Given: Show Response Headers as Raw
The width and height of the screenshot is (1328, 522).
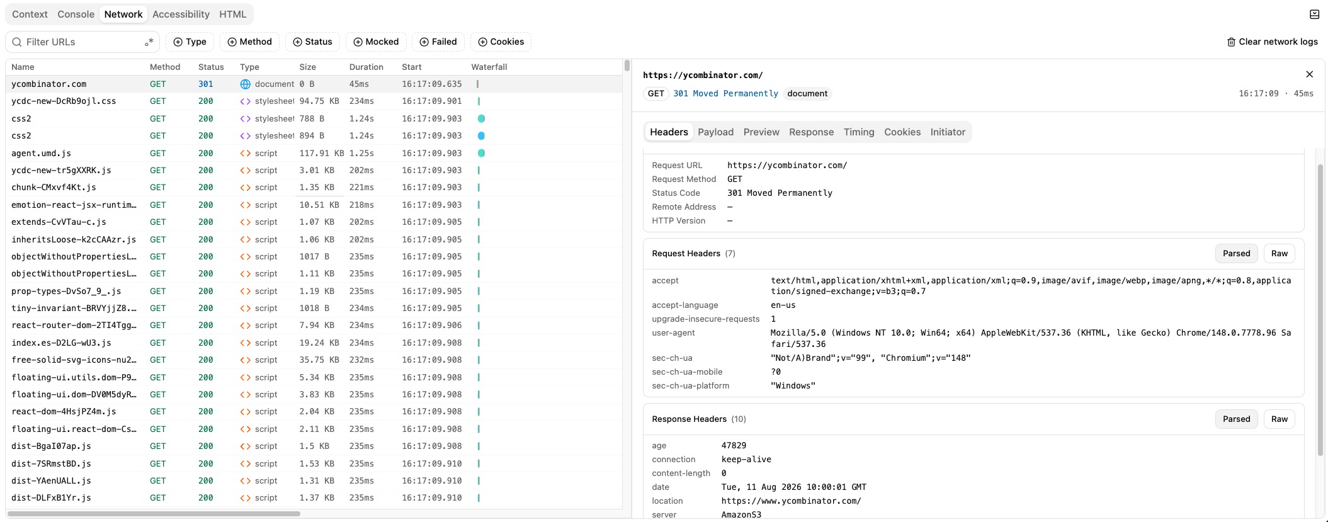Looking at the screenshot, I should pyautogui.click(x=1279, y=419).
